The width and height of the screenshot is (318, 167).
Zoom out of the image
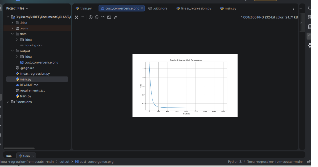click(x=97, y=17)
